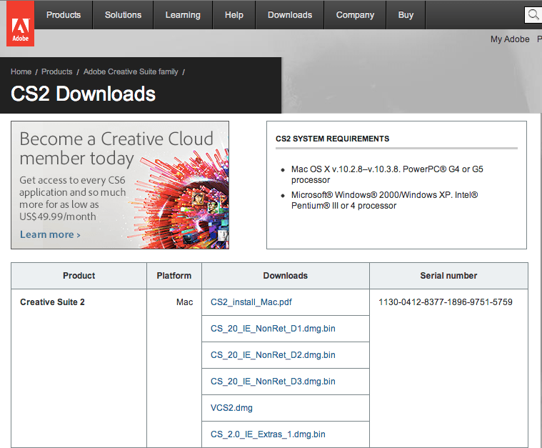
Task: Open the Company menu
Action: tap(355, 15)
